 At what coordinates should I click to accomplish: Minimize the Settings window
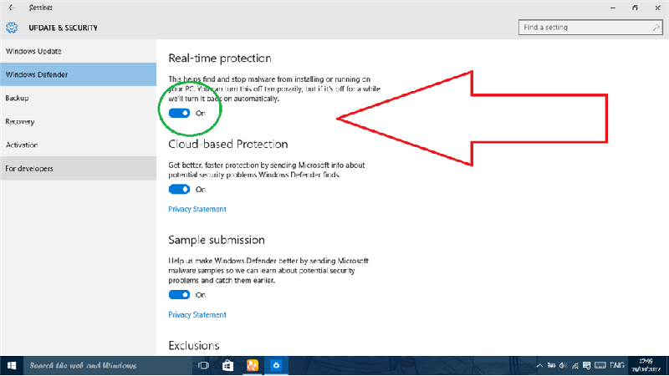pyautogui.click(x=613, y=8)
